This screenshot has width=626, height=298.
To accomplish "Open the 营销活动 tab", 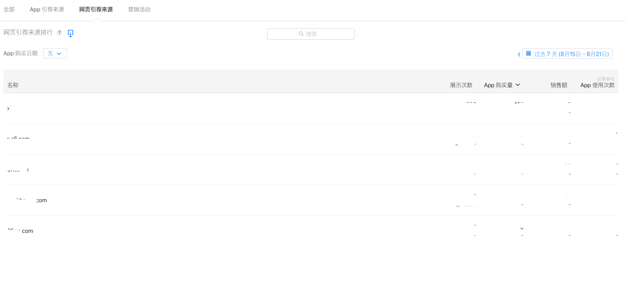I will tap(139, 9).
